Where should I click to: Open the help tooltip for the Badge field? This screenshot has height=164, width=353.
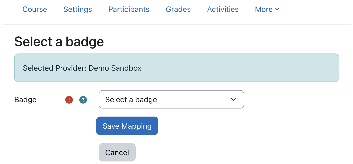83,100
